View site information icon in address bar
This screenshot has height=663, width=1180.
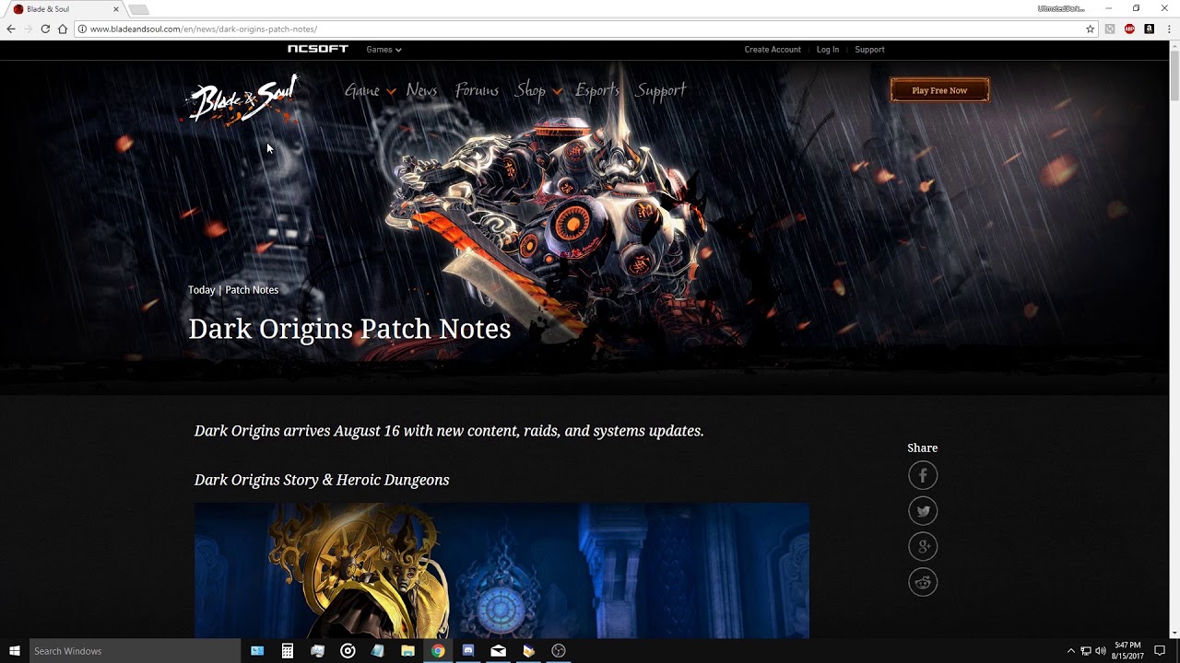tap(82, 29)
